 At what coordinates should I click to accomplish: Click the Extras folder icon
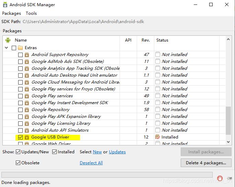20,48
